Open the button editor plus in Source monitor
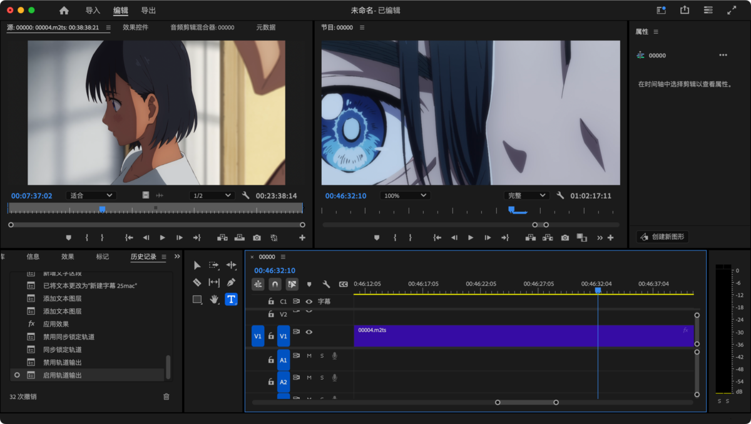 (x=302, y=238)
